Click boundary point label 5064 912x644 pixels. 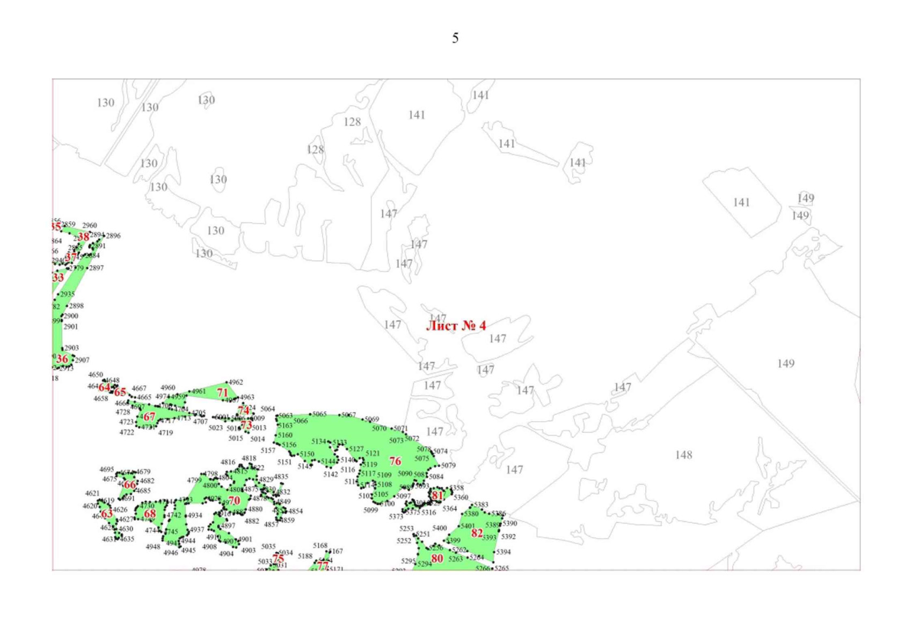(267, 409)
